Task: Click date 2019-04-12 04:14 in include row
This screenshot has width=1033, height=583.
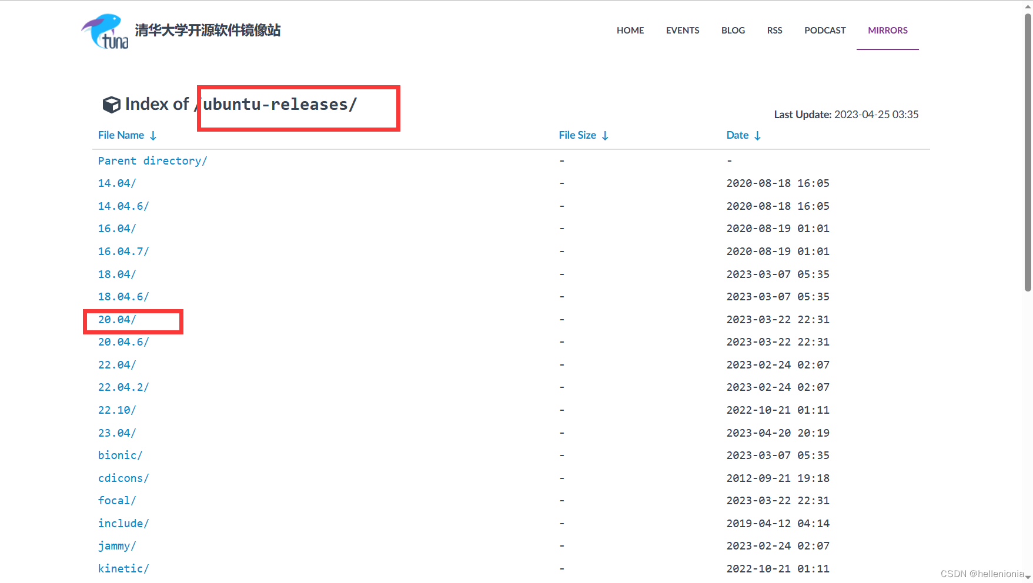Action: [x=778, y=524]
